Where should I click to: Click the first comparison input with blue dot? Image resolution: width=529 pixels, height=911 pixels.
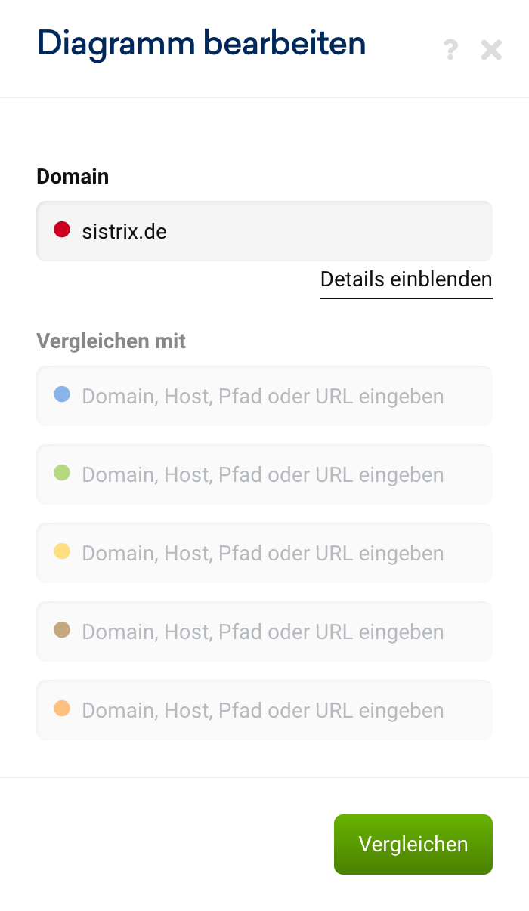280,396
